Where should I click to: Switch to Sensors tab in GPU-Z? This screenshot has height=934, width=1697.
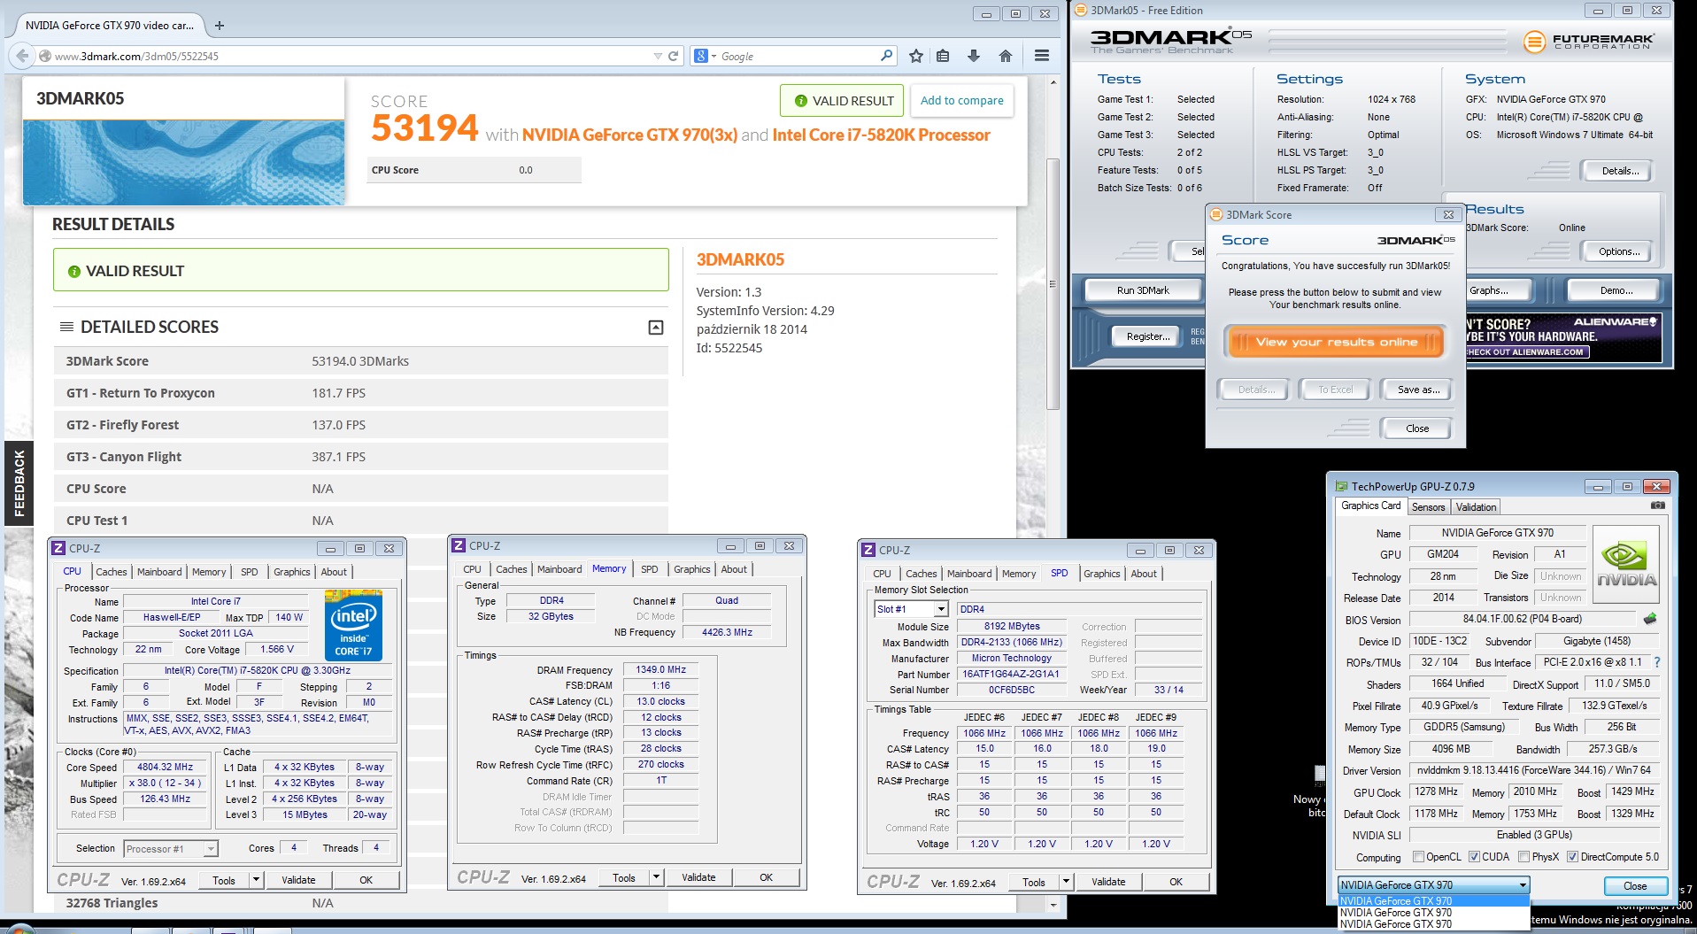1428,507
